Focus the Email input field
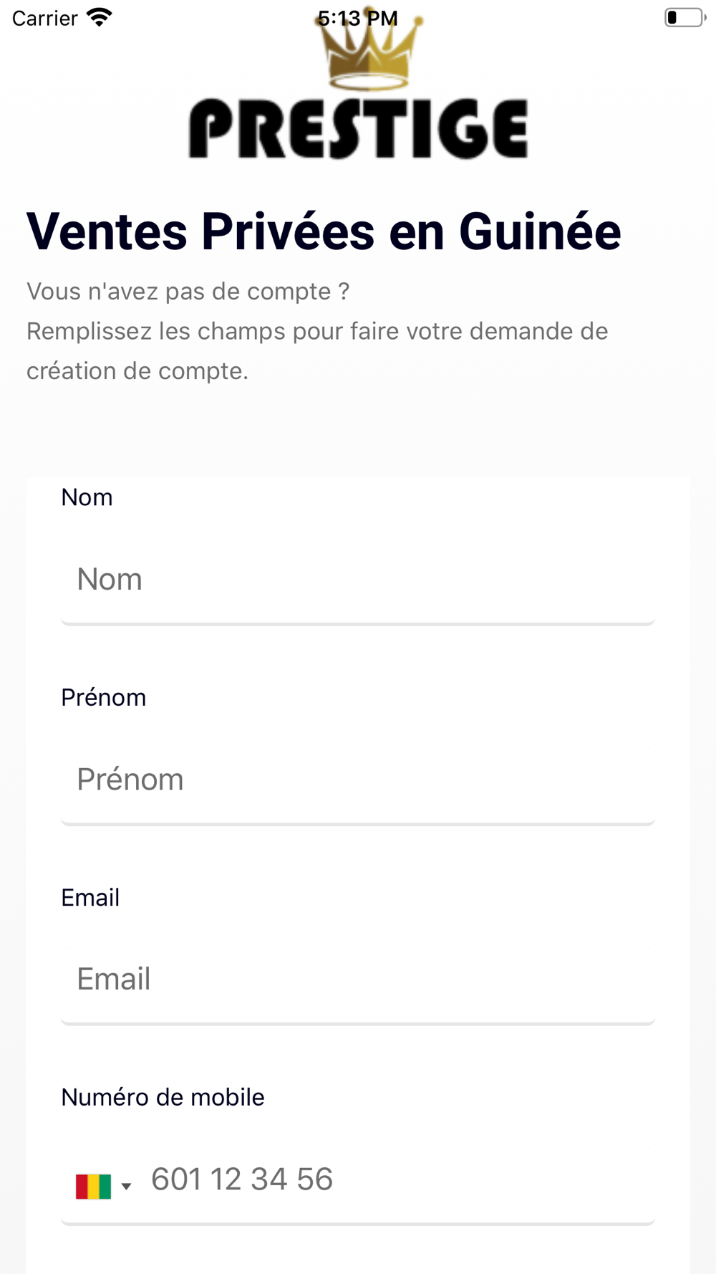Viewport: 716px width, 1274px height. click(x=358, y=984)
